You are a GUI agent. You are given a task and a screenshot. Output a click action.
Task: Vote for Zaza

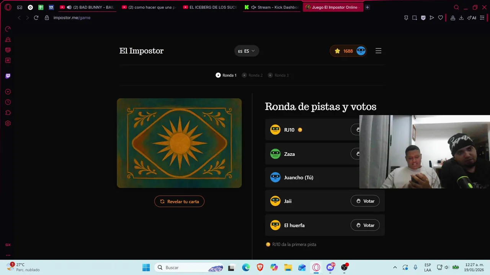[355, 154]
